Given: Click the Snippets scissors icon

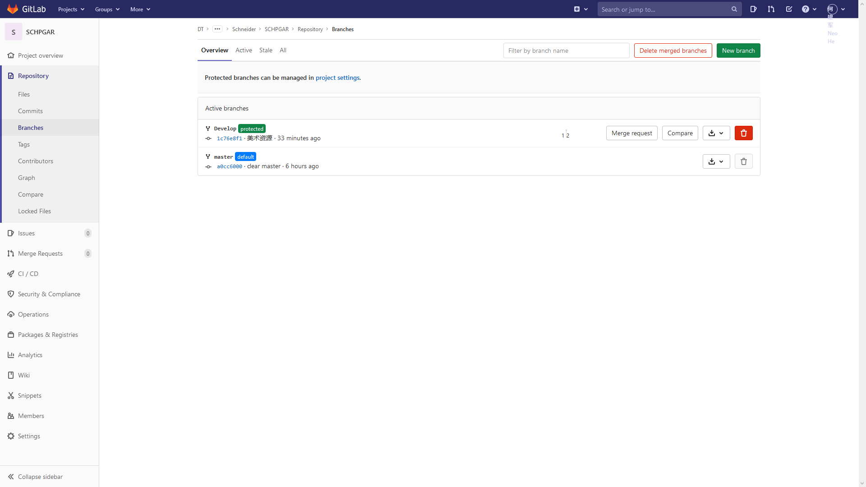Looking at the screenshot, I should (x=11, y=395).
